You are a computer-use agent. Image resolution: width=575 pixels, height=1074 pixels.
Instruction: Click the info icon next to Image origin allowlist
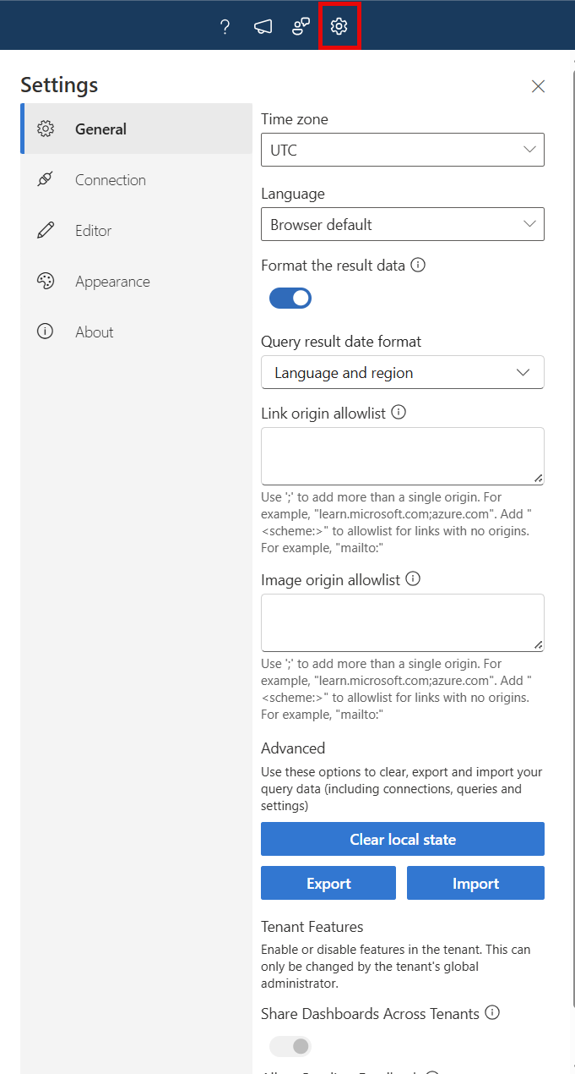coord(413,578)
